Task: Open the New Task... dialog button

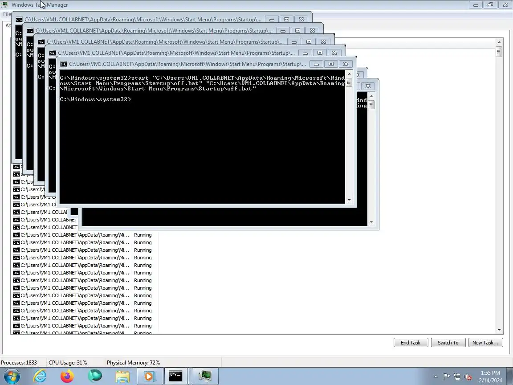Action: pyautogui.click(x=485, y=342)
